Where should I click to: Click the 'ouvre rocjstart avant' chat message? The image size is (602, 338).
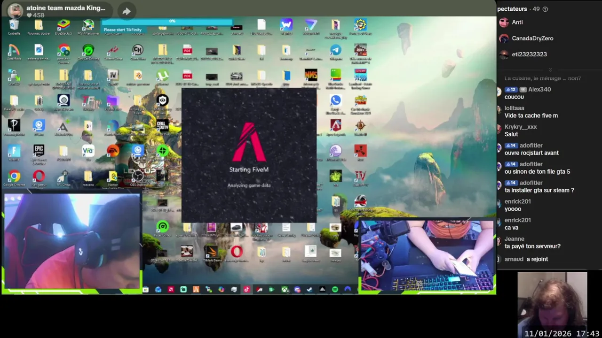531,153
